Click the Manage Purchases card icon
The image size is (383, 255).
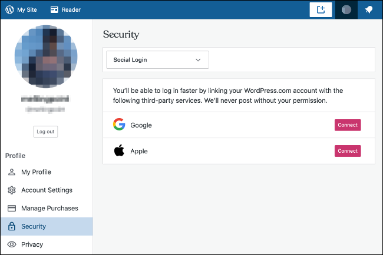point(11,209)
